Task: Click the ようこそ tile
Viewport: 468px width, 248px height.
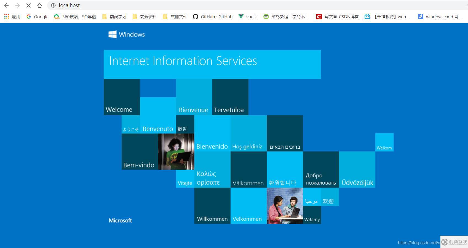Action: [131, 124]
